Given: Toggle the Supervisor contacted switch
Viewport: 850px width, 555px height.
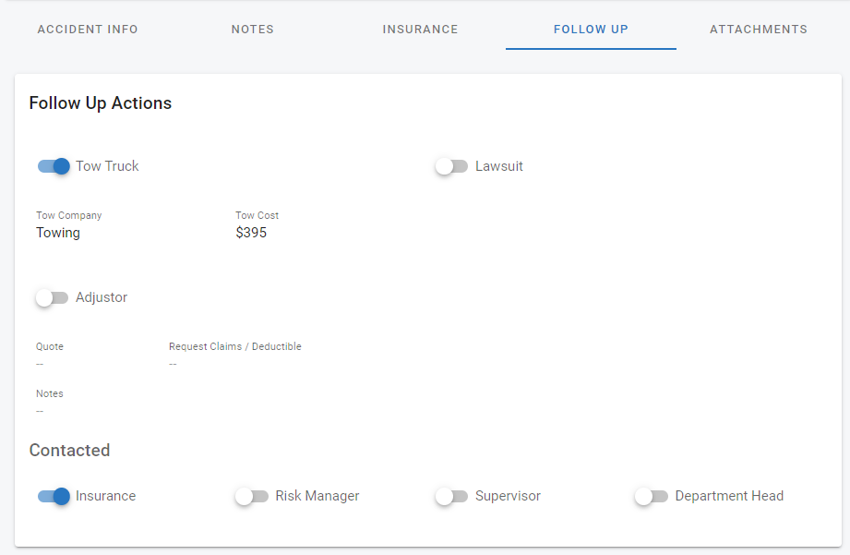Looking at the screenshot, I should coord(451,496).
